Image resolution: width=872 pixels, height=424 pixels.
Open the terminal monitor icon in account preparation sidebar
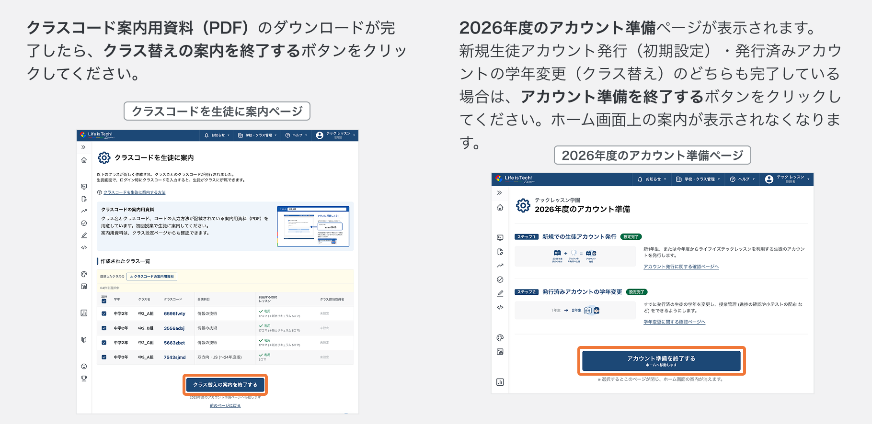(x=500, y=237)
